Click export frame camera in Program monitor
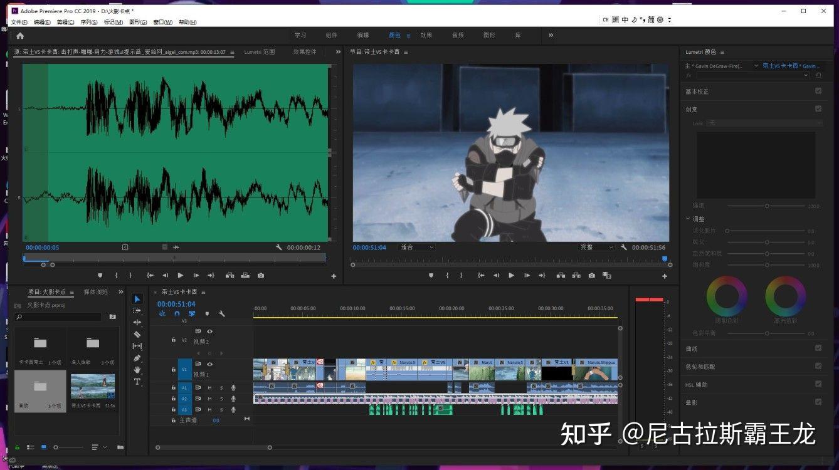Image resolution: width=839 pixels, height=470 pixels. 591,275
